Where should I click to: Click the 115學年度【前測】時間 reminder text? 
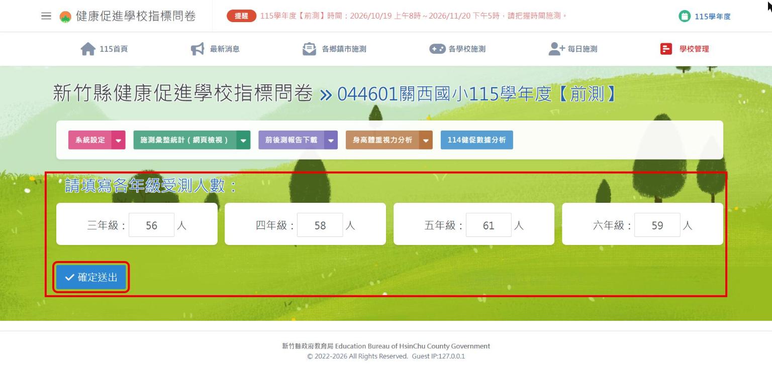click(414, 16)
